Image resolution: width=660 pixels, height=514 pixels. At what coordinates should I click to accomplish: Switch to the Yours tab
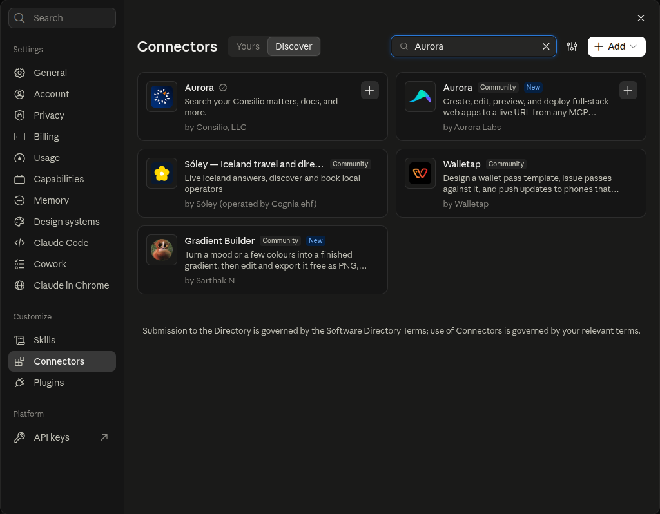click(248, 46)
